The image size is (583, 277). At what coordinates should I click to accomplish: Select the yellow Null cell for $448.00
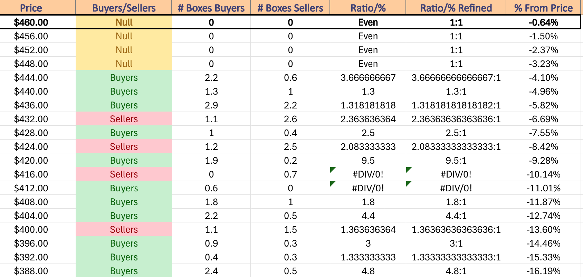(124, 64)
